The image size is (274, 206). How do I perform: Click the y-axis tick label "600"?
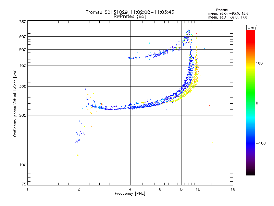[x=23, y=37]
